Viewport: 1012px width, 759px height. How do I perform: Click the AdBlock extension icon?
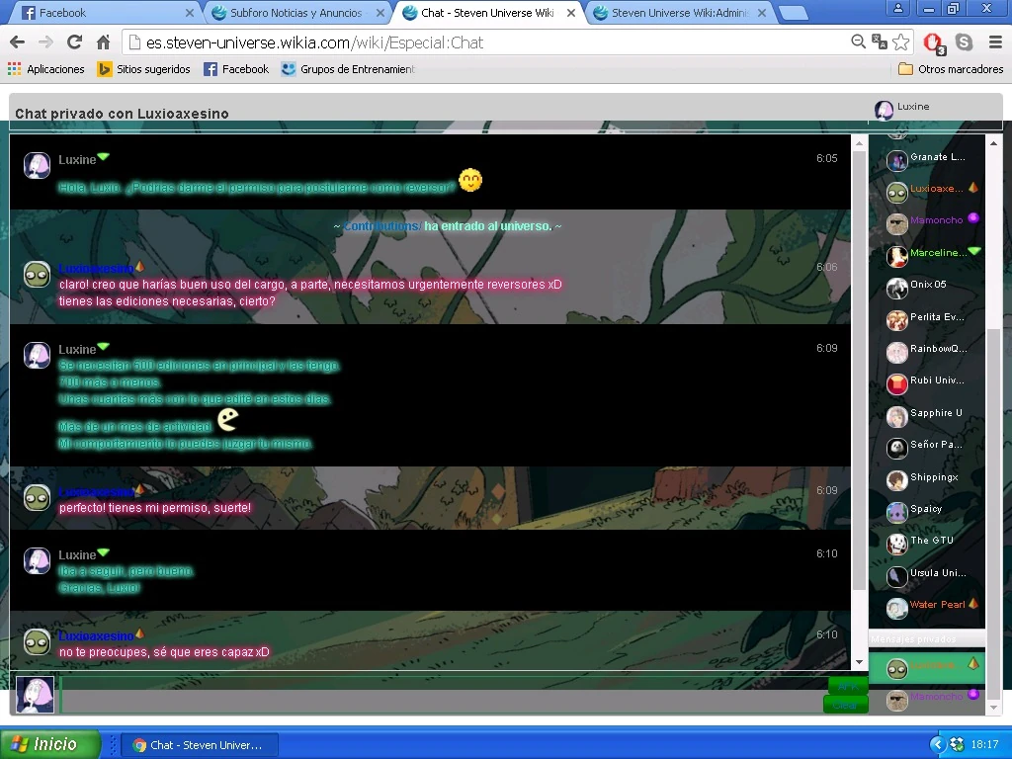(x=932, y=42)
